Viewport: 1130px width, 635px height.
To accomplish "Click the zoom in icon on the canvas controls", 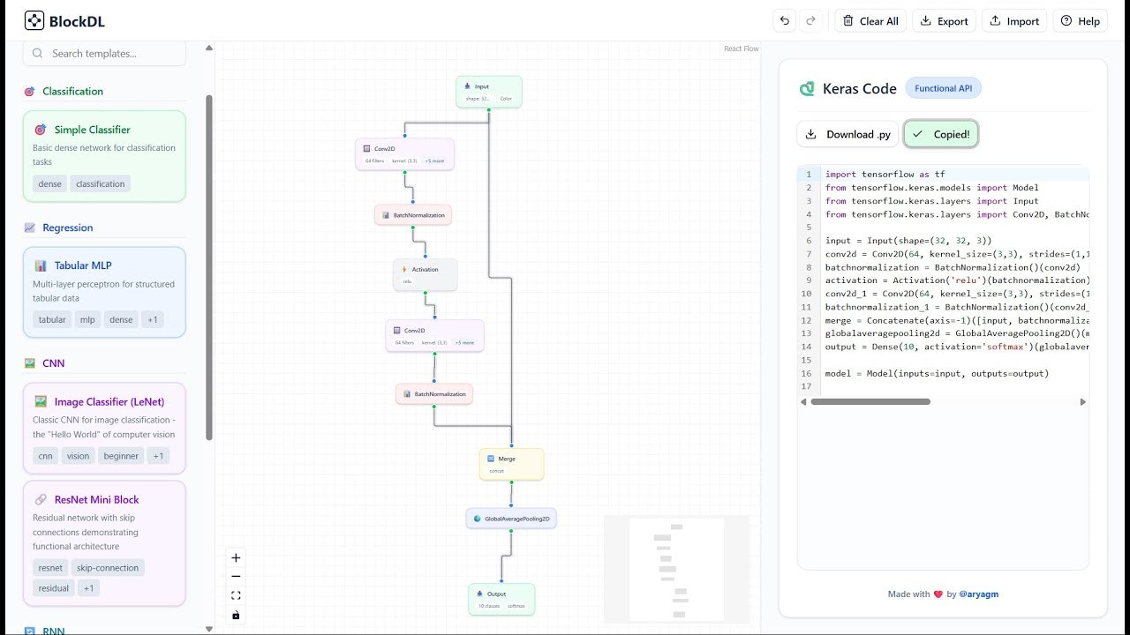I will pyautogui.click(x=235, y=557).
